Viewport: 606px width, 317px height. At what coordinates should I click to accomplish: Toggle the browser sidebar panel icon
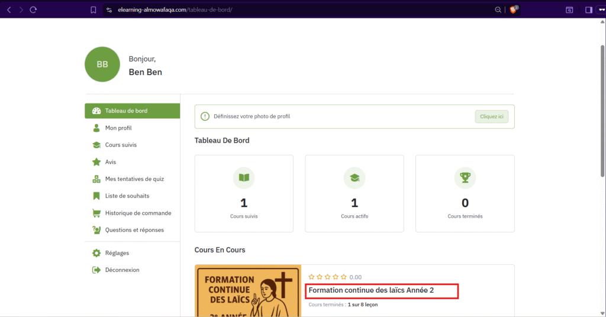click(x=588, y=9)
